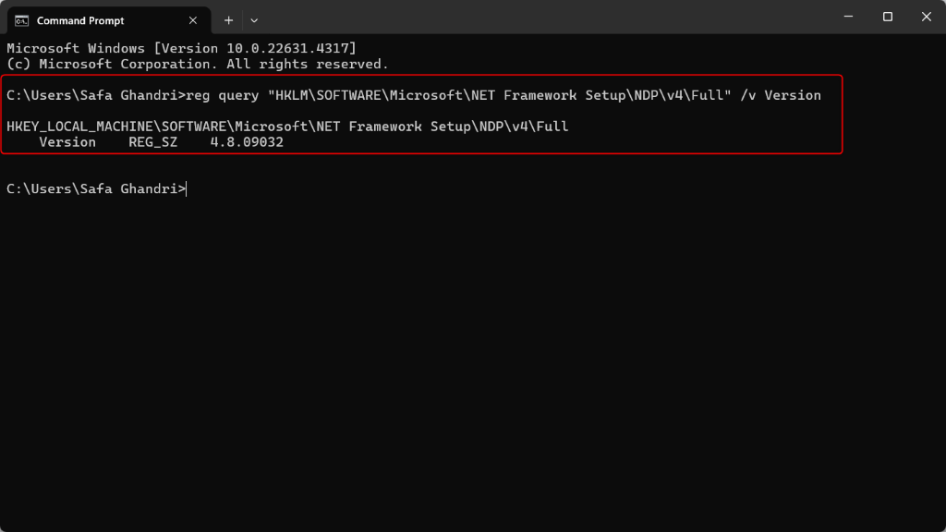Select the Command Prompt tab title
946x532 pixels.
[80, 20]
